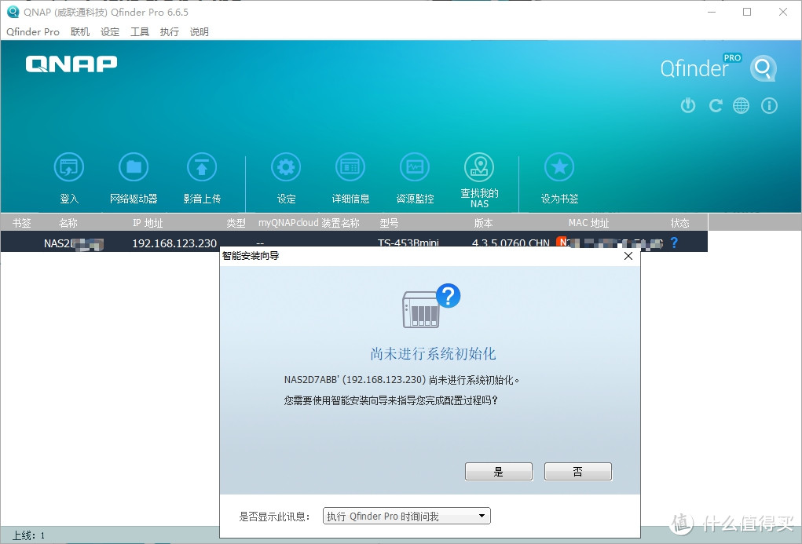Open the 资源监控 resource monitor icon
The height and width of the screenshot is (544, 802).
(415, 167)
